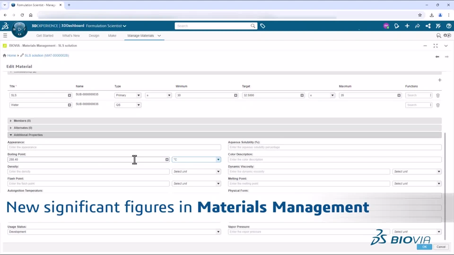Open Vapor Pressure unit dropdown

pos(417,231)
